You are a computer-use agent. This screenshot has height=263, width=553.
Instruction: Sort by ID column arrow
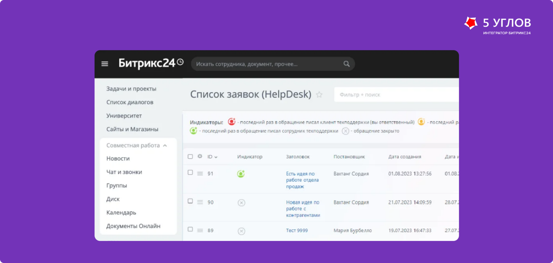point(216,157)
